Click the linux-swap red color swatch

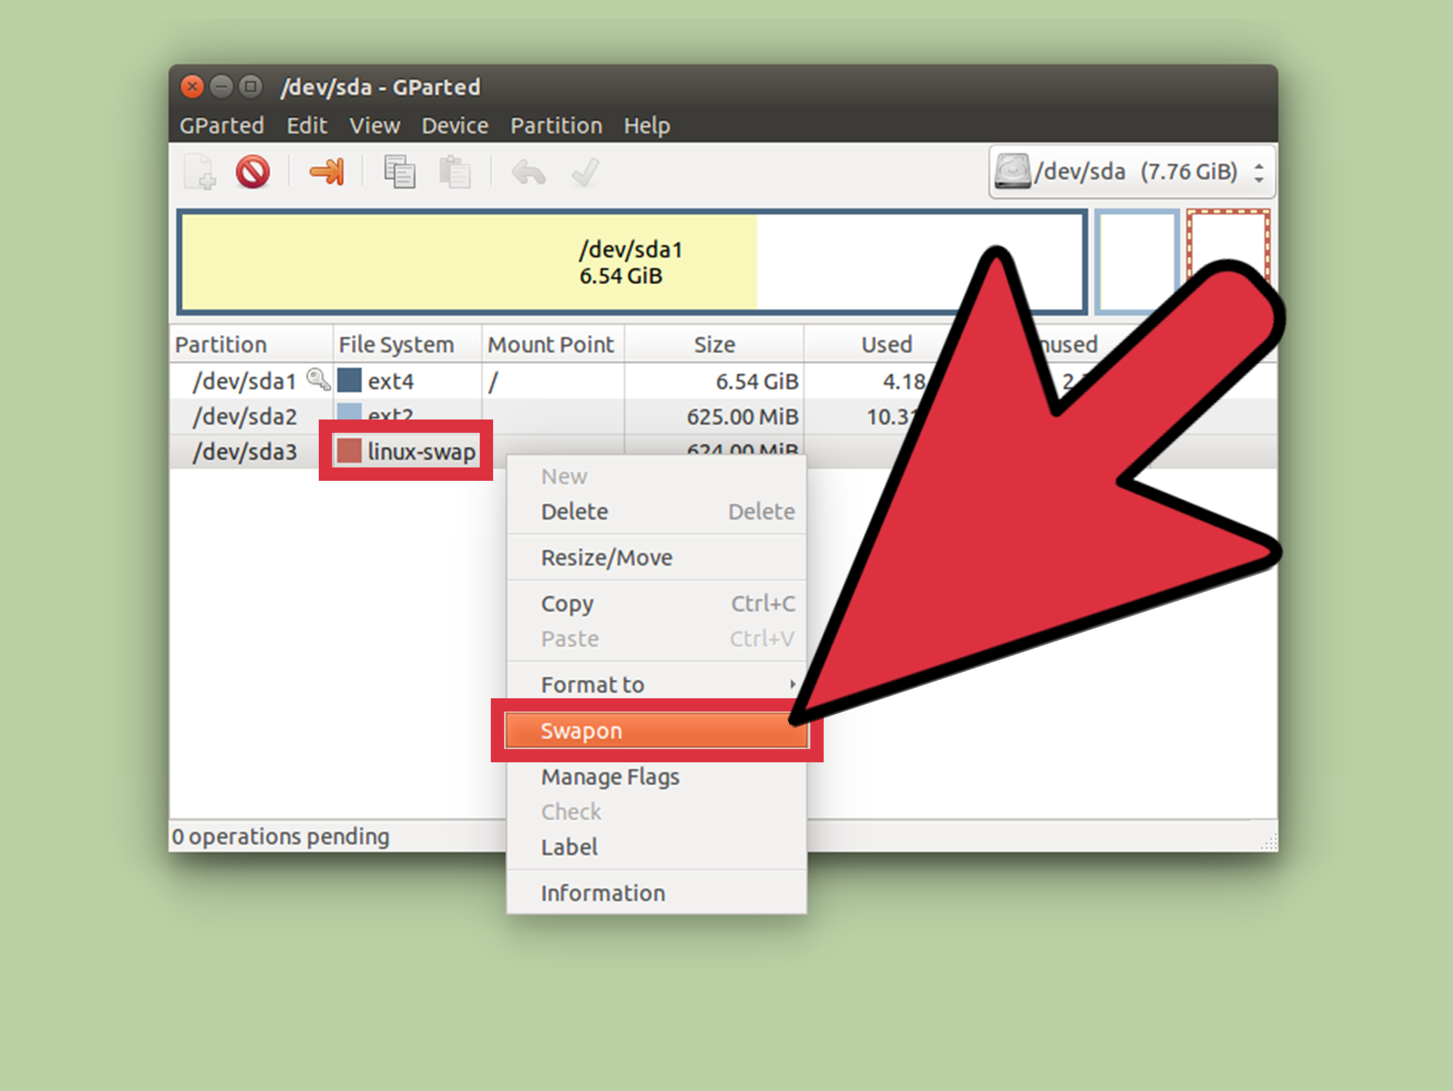(350, 451)
